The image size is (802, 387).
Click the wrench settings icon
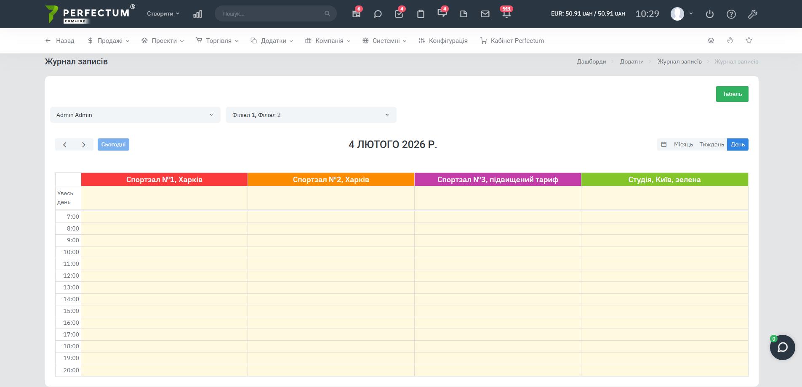tap(752, 14)
